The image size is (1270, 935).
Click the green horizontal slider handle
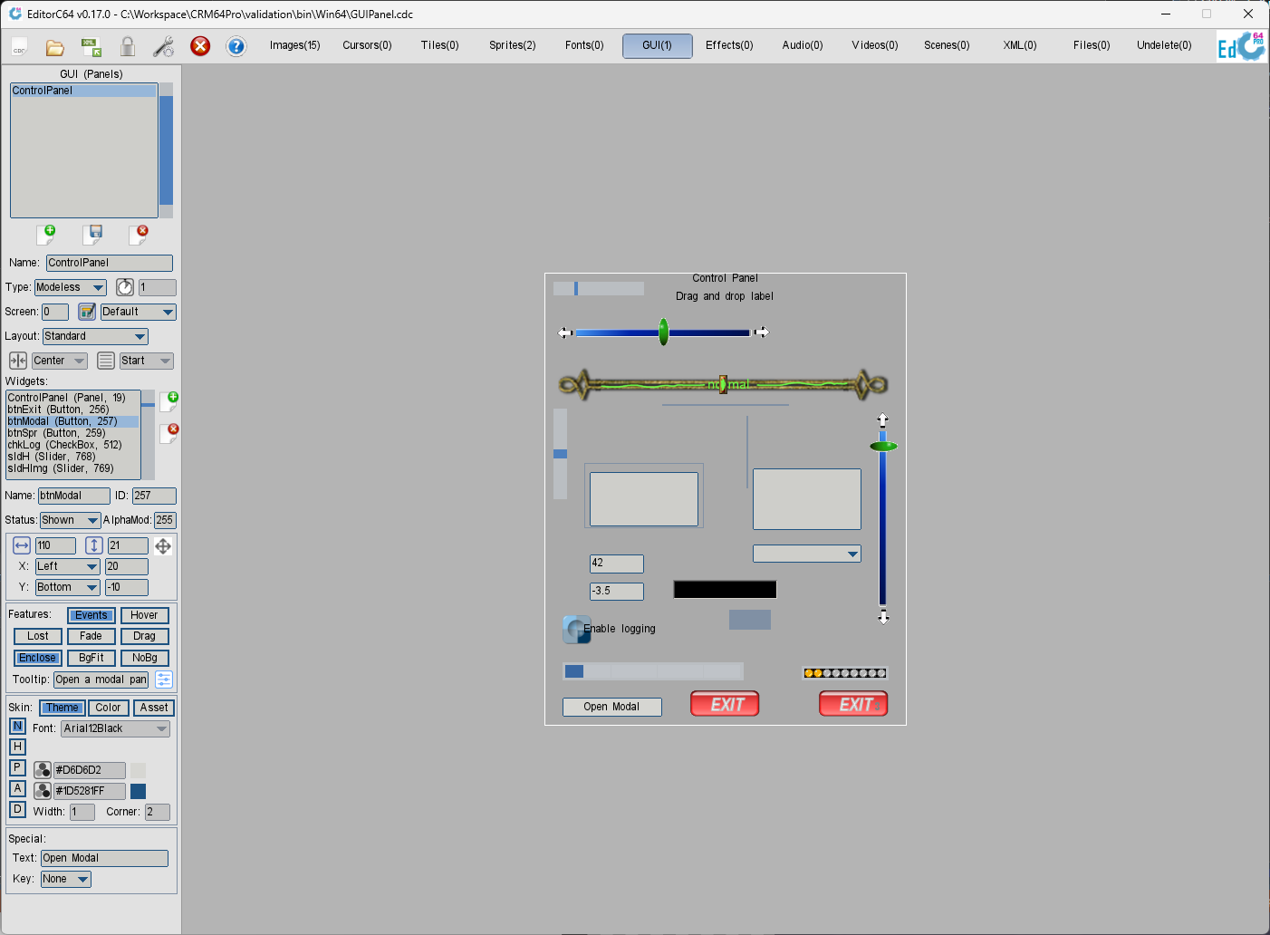(664, 332)
